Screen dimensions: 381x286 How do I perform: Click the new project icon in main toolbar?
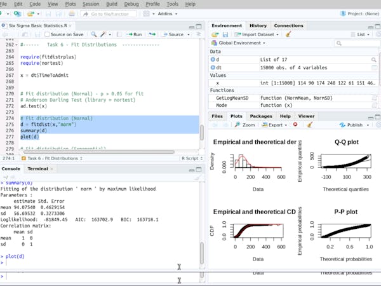[17, 14]
